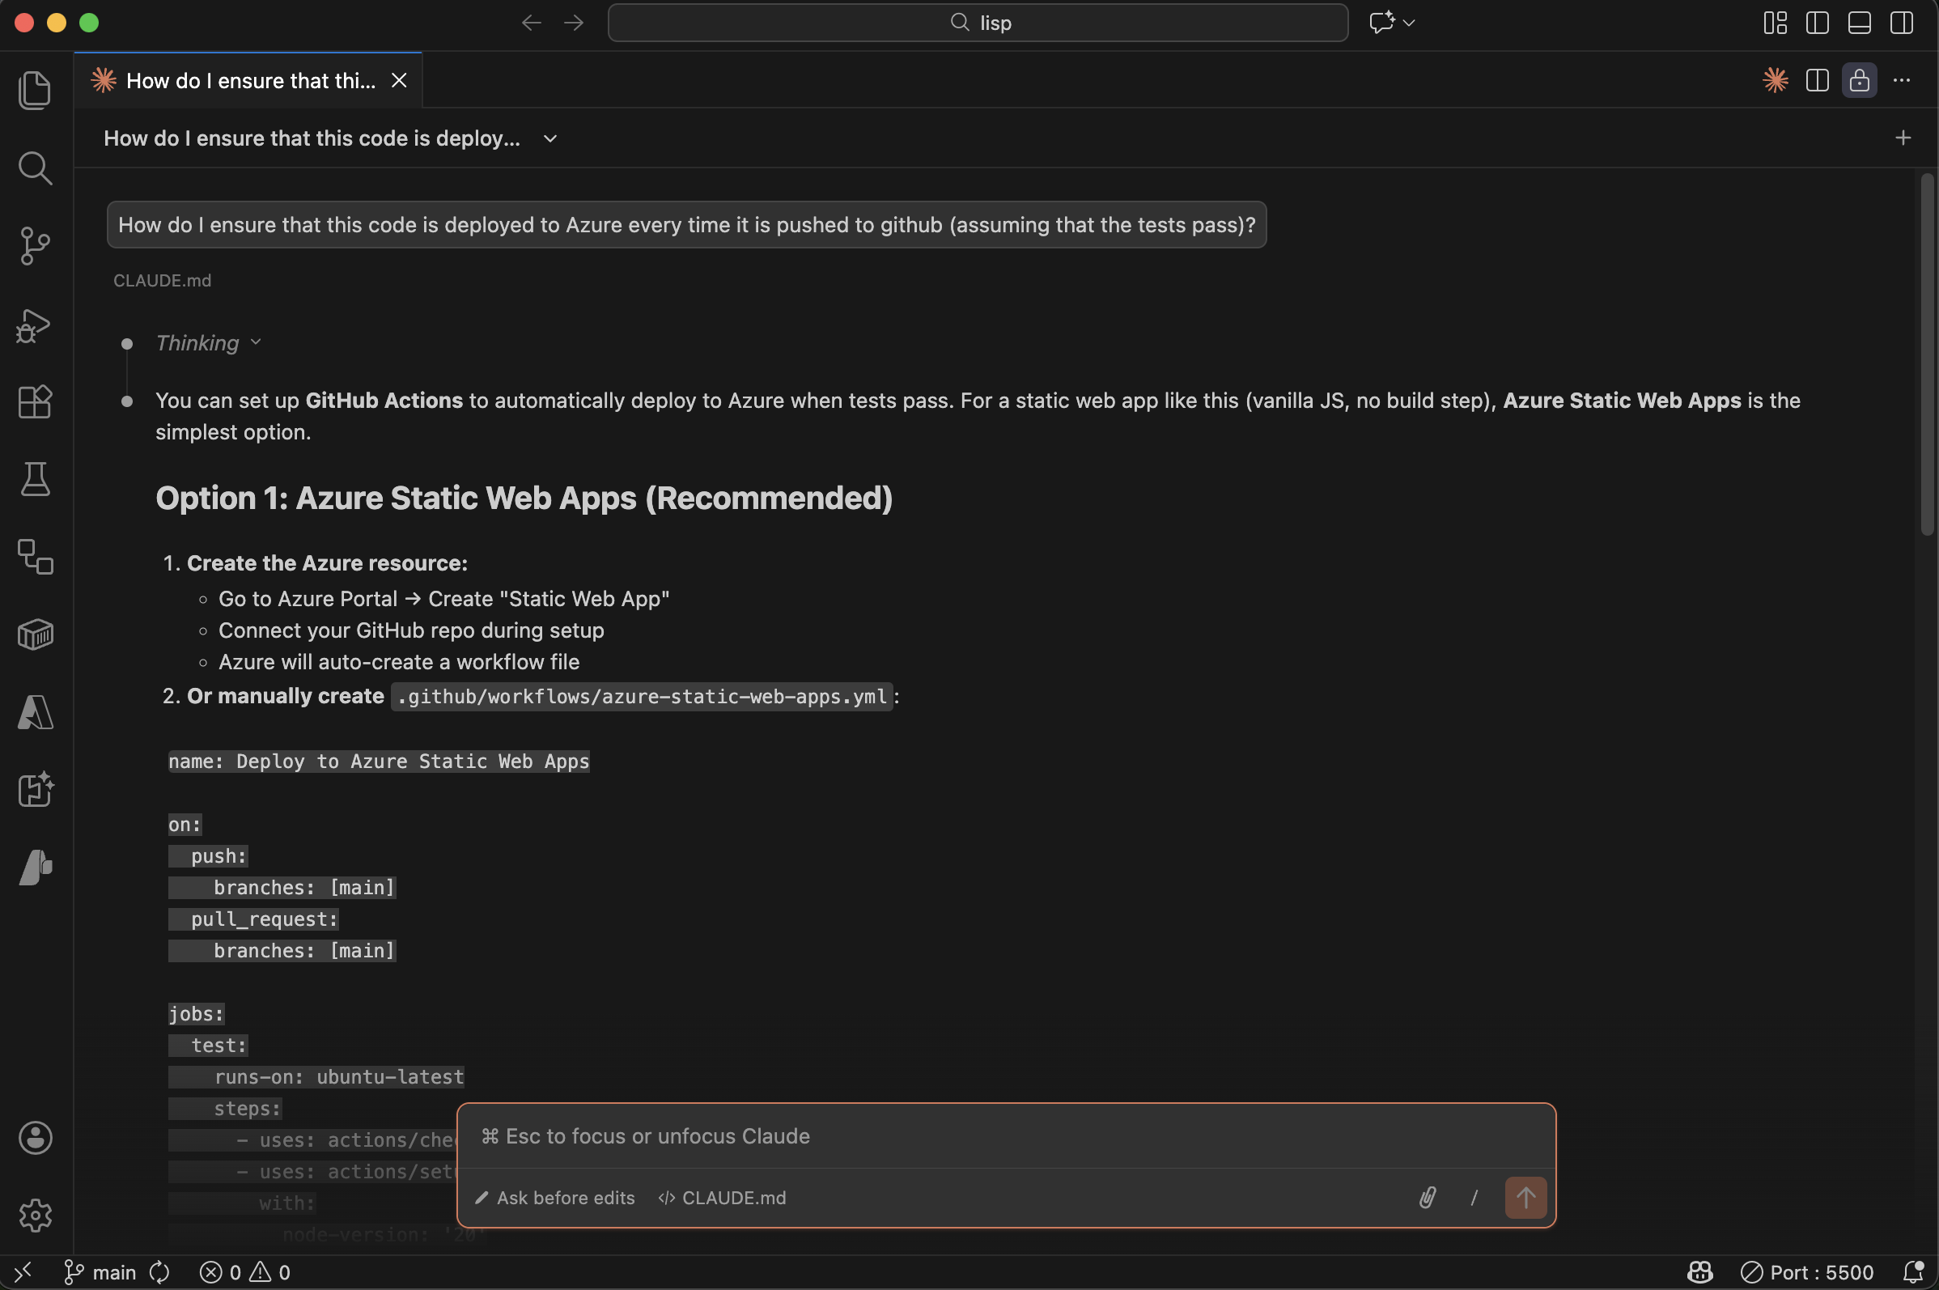This screenshot has width=1939, height=1290.
Task: Select the Run and Debug icon
Action: [35, 326]
